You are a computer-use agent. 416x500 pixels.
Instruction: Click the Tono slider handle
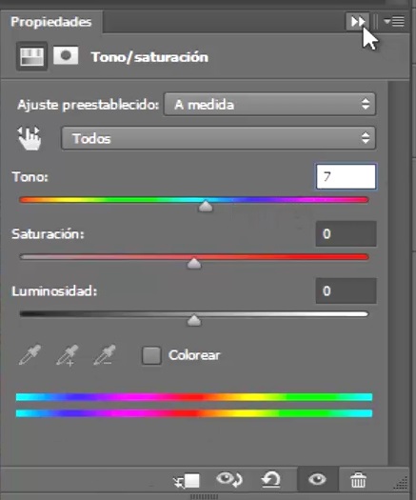pyautogui.click(x=206, y=207)
